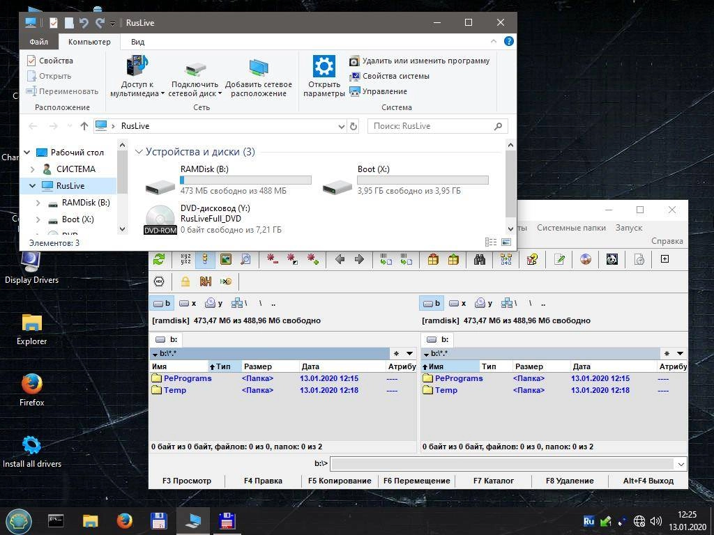
Task: Click F3 Просмотр button
Action: (187, 481)
